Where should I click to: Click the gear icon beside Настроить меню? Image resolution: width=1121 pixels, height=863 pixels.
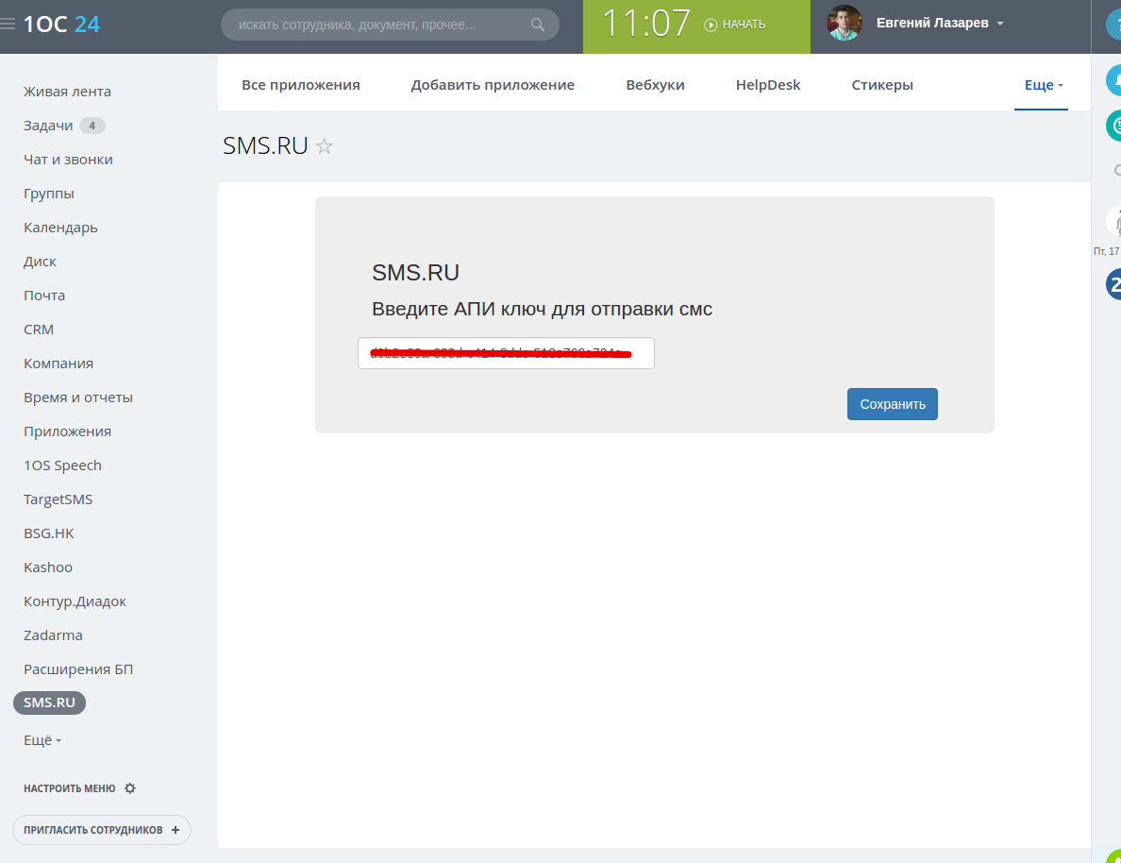130,788
